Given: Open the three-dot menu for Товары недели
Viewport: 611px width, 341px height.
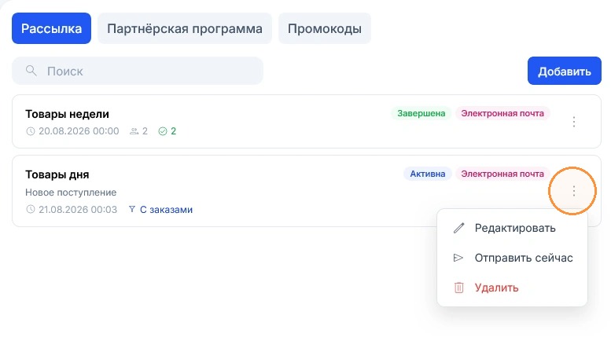Looking at the screenshot, I should click(573, 122).
